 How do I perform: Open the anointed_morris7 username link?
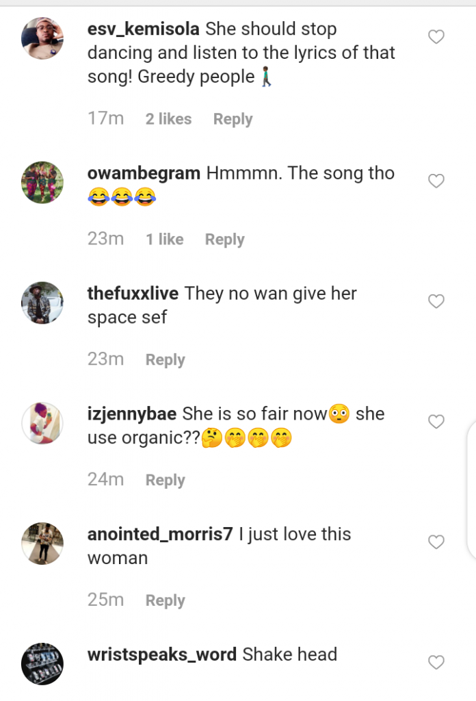160,535
